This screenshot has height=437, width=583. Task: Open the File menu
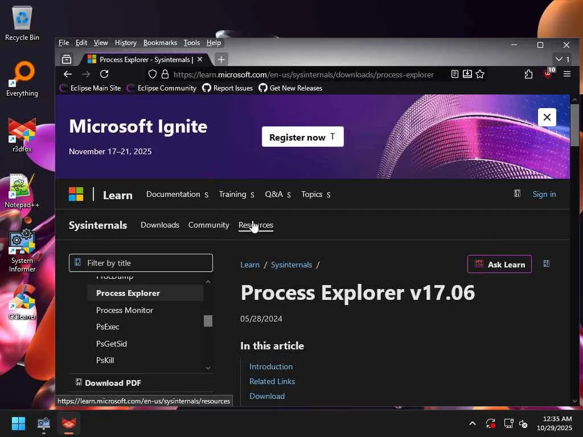pos(64,43)
